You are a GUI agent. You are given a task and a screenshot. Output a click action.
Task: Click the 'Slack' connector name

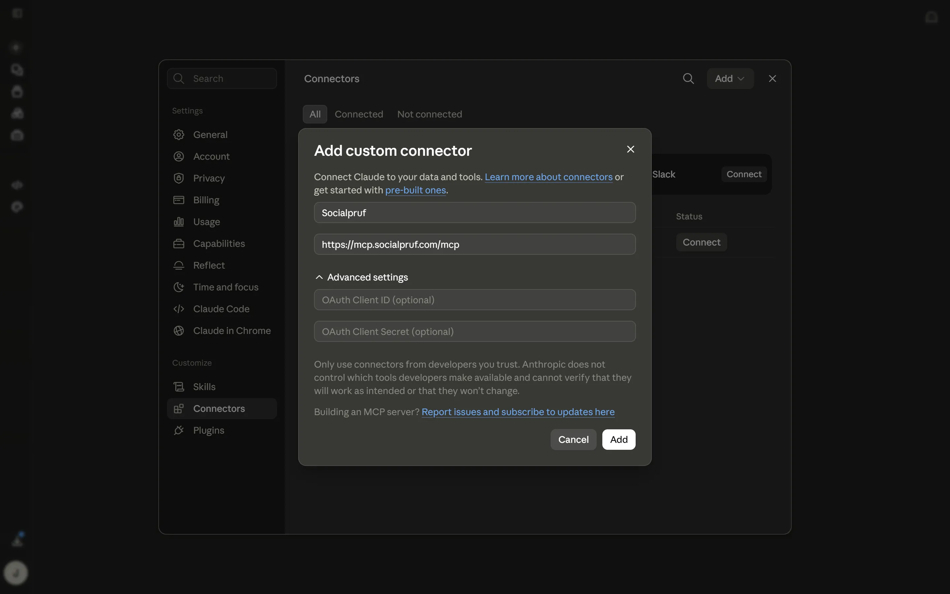(x=663, y=174)
